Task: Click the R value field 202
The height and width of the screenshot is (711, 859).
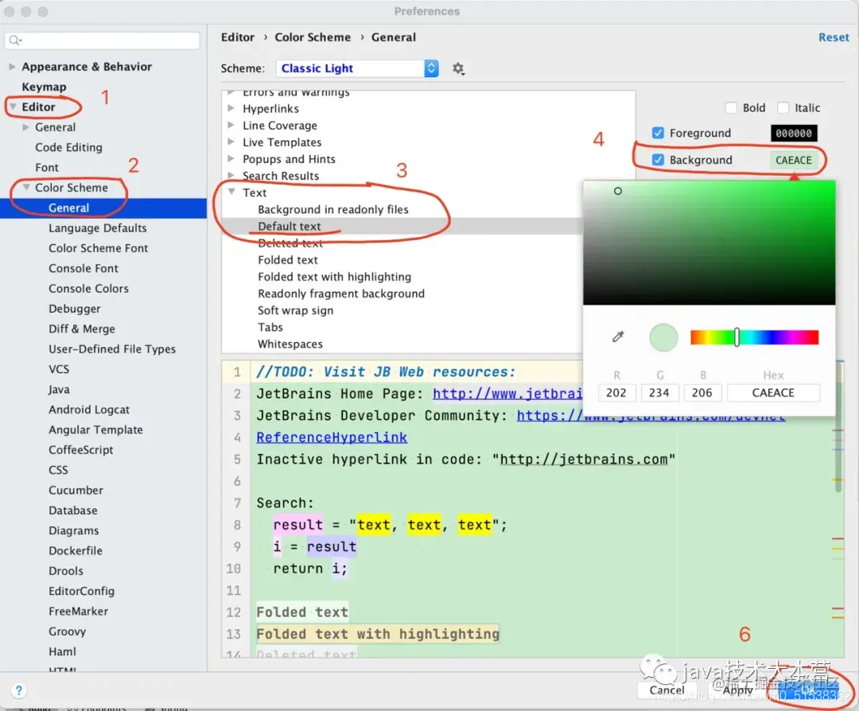Action: coord(616,393)
